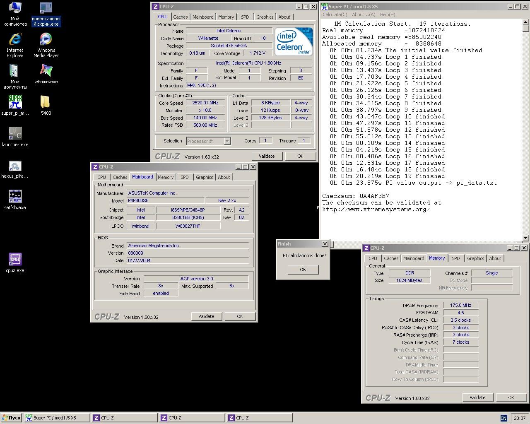The width and height of the screenshot is (530, 424).
Task: Open the Calculate(C) menu in Super PI
Action: coord(335,14)
